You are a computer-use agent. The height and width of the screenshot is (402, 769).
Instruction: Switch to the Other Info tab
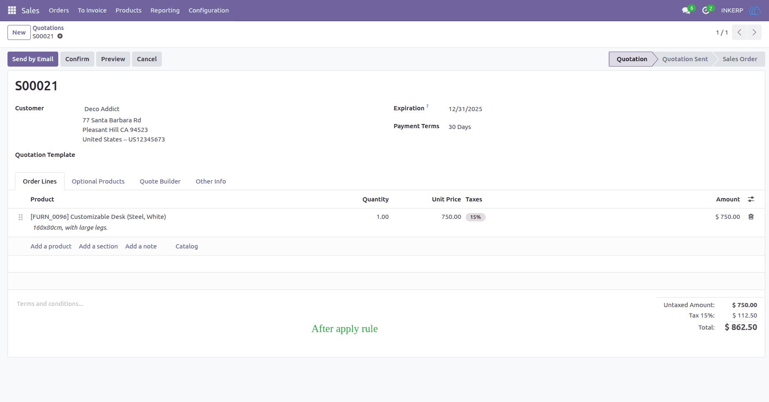211,181
